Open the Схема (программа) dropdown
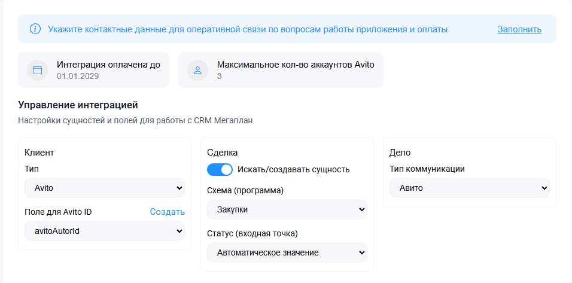572x283 pixels. click(x=287, y=209)
